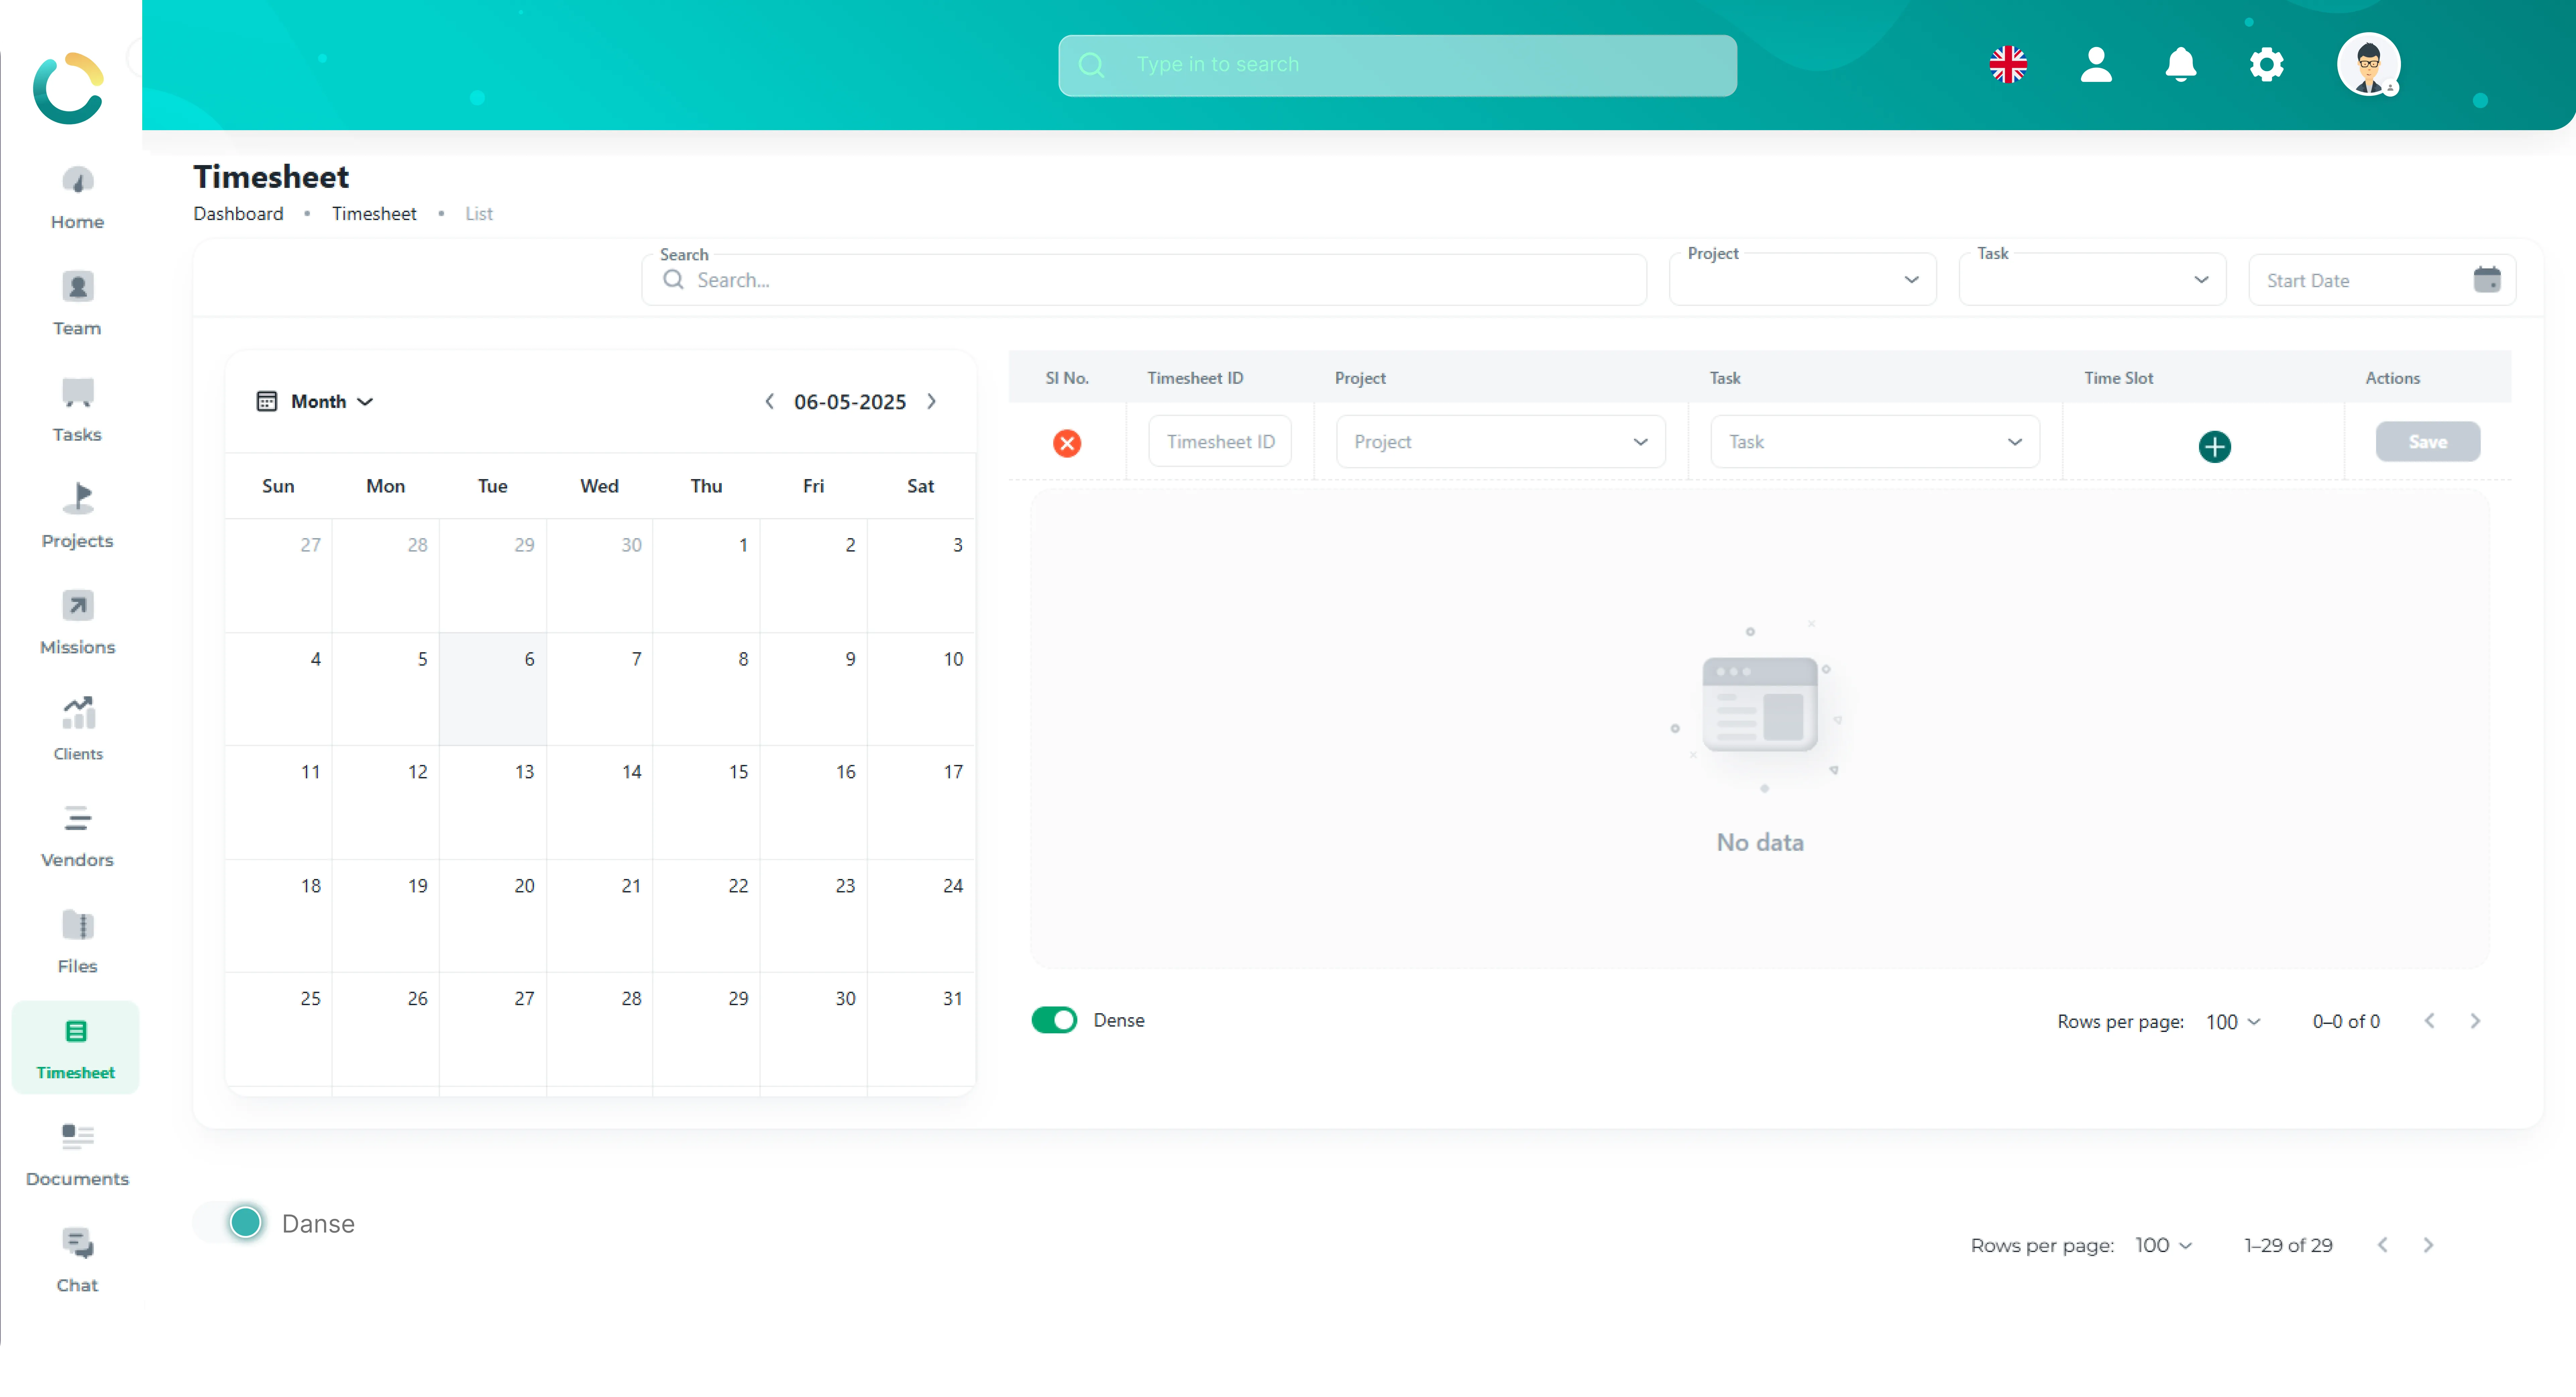Image resolution: width=2576 pixels, height=1397 pixels.
Task: Select May 20 on the calendar
Action: [x=493, y=916]
